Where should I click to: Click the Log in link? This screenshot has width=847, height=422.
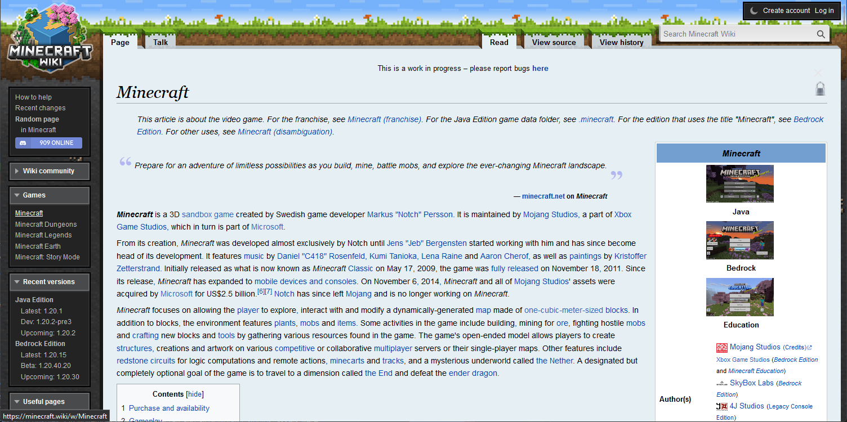tap(824, 11)
